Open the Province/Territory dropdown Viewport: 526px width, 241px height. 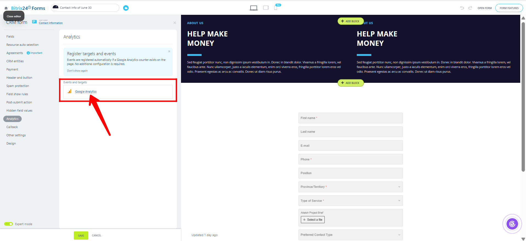coord(350,187)
